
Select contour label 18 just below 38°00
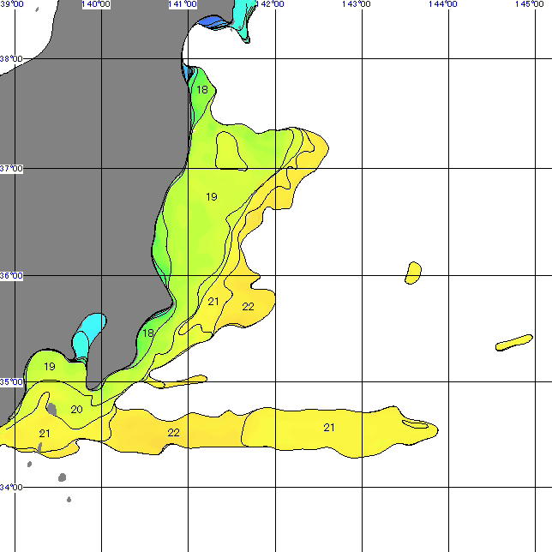[x=202, y=90]
